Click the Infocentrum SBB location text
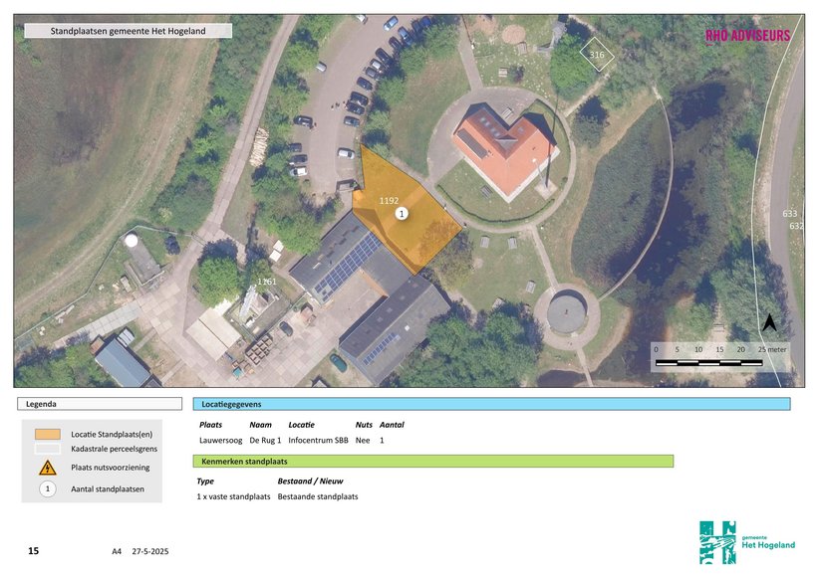The height and width of the screenshot is (578, 819). [x=311, y=440]
